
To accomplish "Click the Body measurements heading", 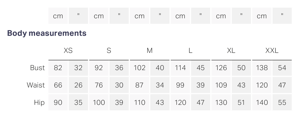I will click(x=47, y=33).
